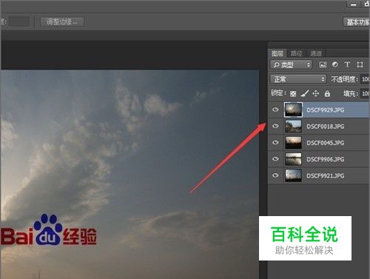This screenshot has width=370, height=279.
Task: Click the options bar input field left of 调整边缘
Action: 19,21
